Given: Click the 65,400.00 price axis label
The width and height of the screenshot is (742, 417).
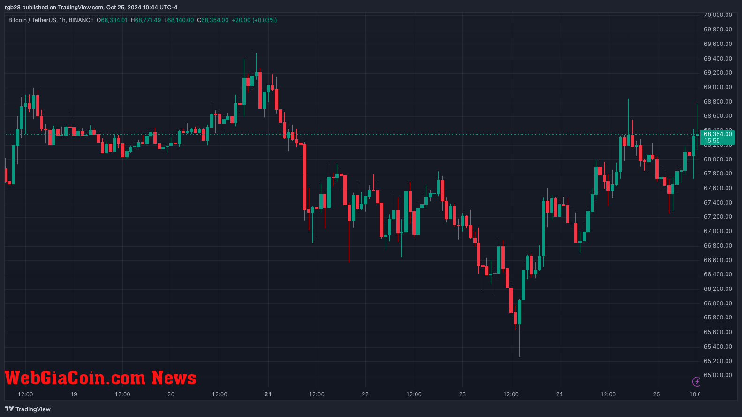Looking at the screenshot, I should 718,347.
